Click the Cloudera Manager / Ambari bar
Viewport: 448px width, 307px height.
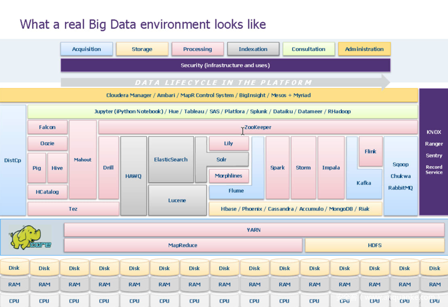tap(209, 95)
